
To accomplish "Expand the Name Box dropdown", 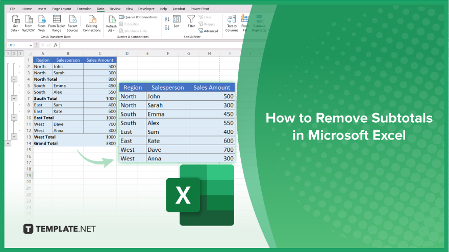I will pyautogui.click(x=31, y=45).
